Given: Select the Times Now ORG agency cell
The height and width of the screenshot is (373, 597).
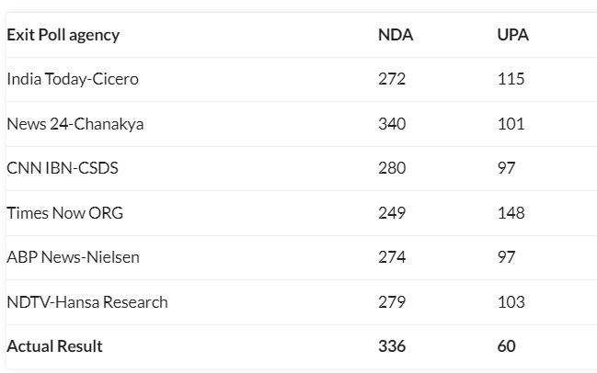Looking at the screenshot, I should 64,213.
